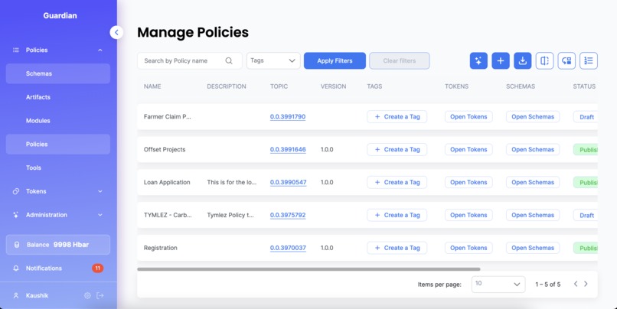Create a Tag for Registration policy
The width and height of the screenshot is (617, 309).
coord(397,248)
